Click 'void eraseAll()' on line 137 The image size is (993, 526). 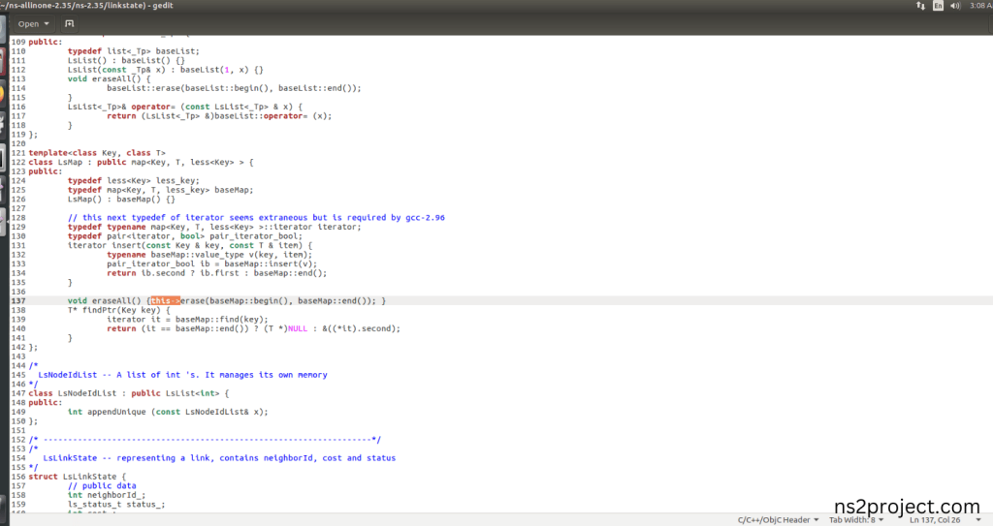105,300
